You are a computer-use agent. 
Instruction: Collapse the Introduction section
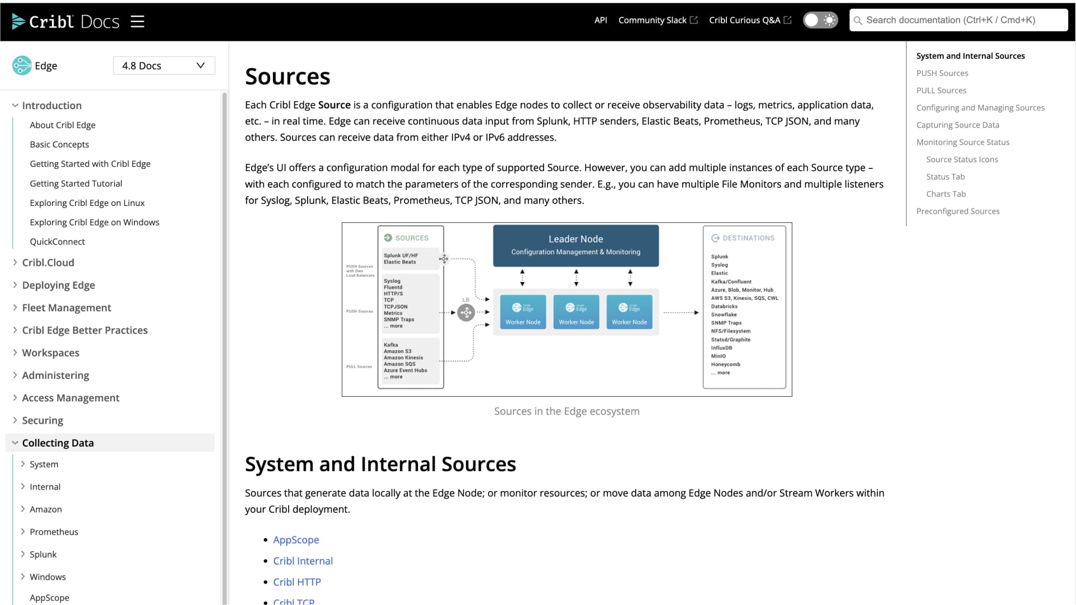[15, 105]
